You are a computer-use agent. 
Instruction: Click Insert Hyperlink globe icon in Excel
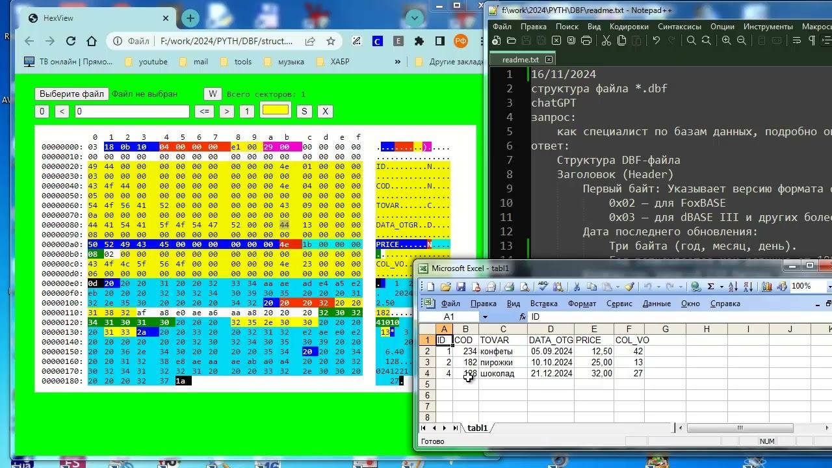point(695,287)
